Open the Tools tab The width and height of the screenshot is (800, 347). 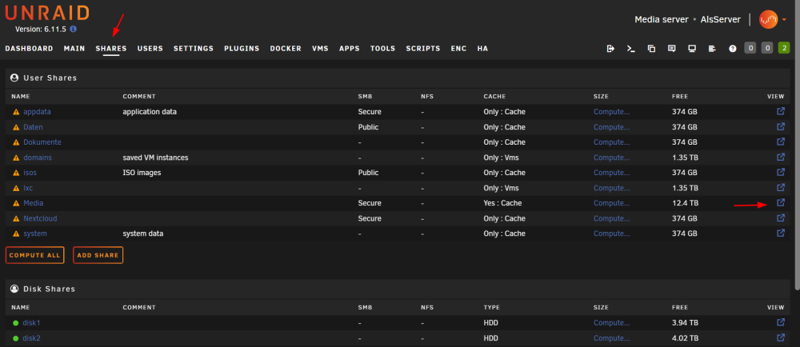pyautogui.click(x=382, y=49)
